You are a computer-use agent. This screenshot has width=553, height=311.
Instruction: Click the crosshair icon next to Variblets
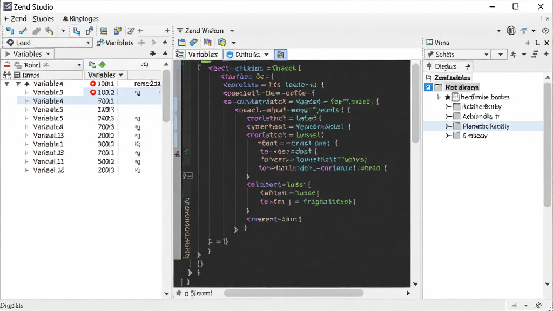141,43
